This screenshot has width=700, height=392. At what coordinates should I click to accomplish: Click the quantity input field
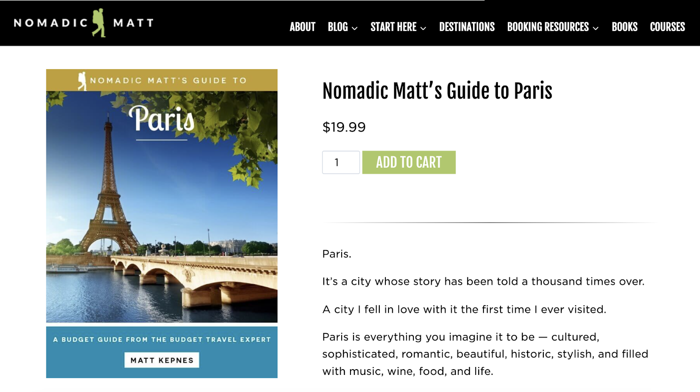[340, 162]
